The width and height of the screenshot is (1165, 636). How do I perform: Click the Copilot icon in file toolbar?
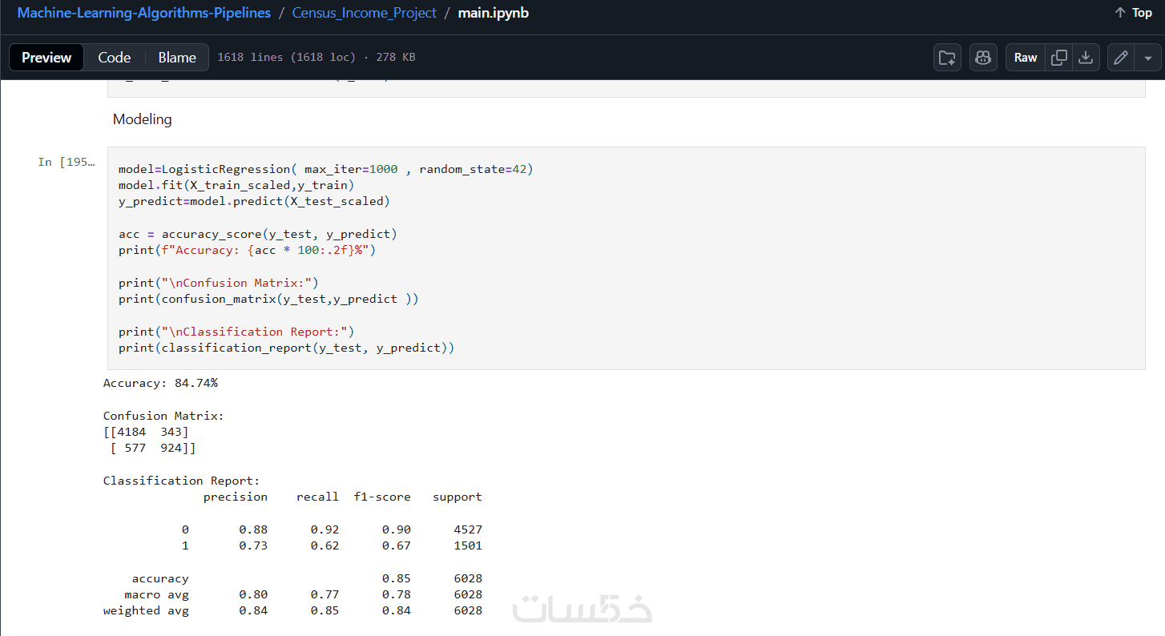983,58
